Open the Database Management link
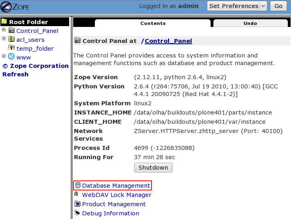This screenshot has width=291, height=219. (x=116, y=186)
